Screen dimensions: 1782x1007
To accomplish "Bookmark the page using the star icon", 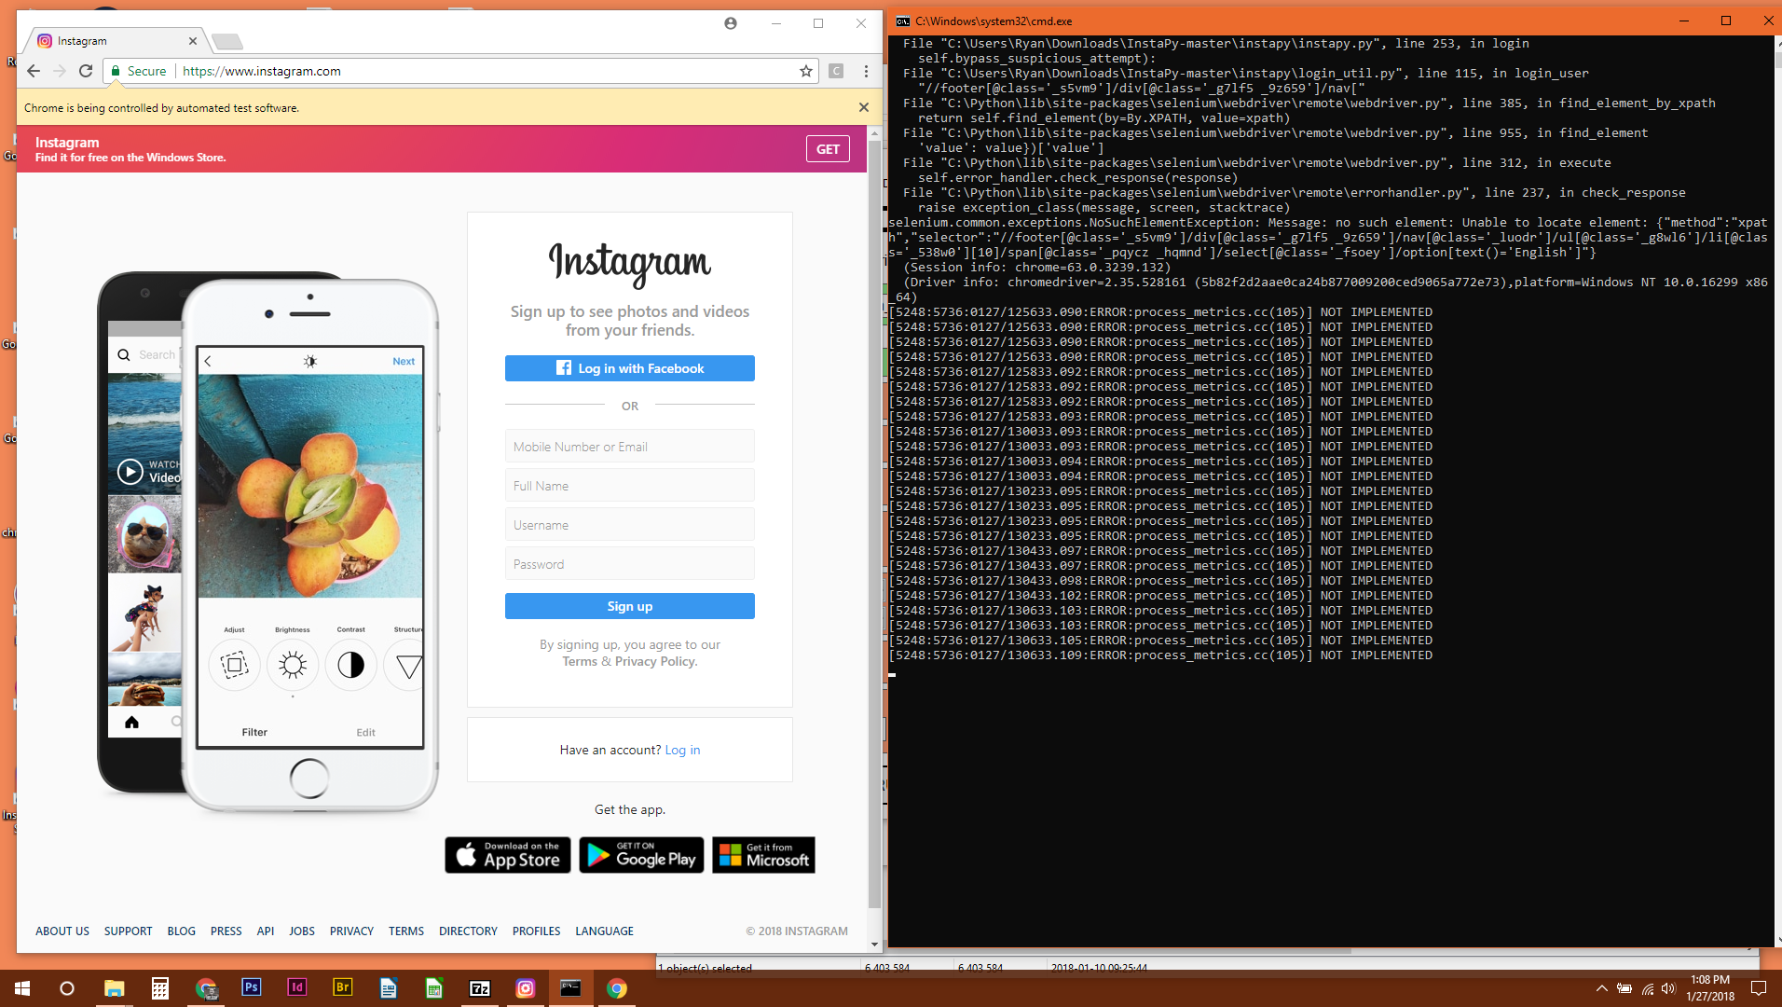I will pyautogui.click(x=804, y=71).
